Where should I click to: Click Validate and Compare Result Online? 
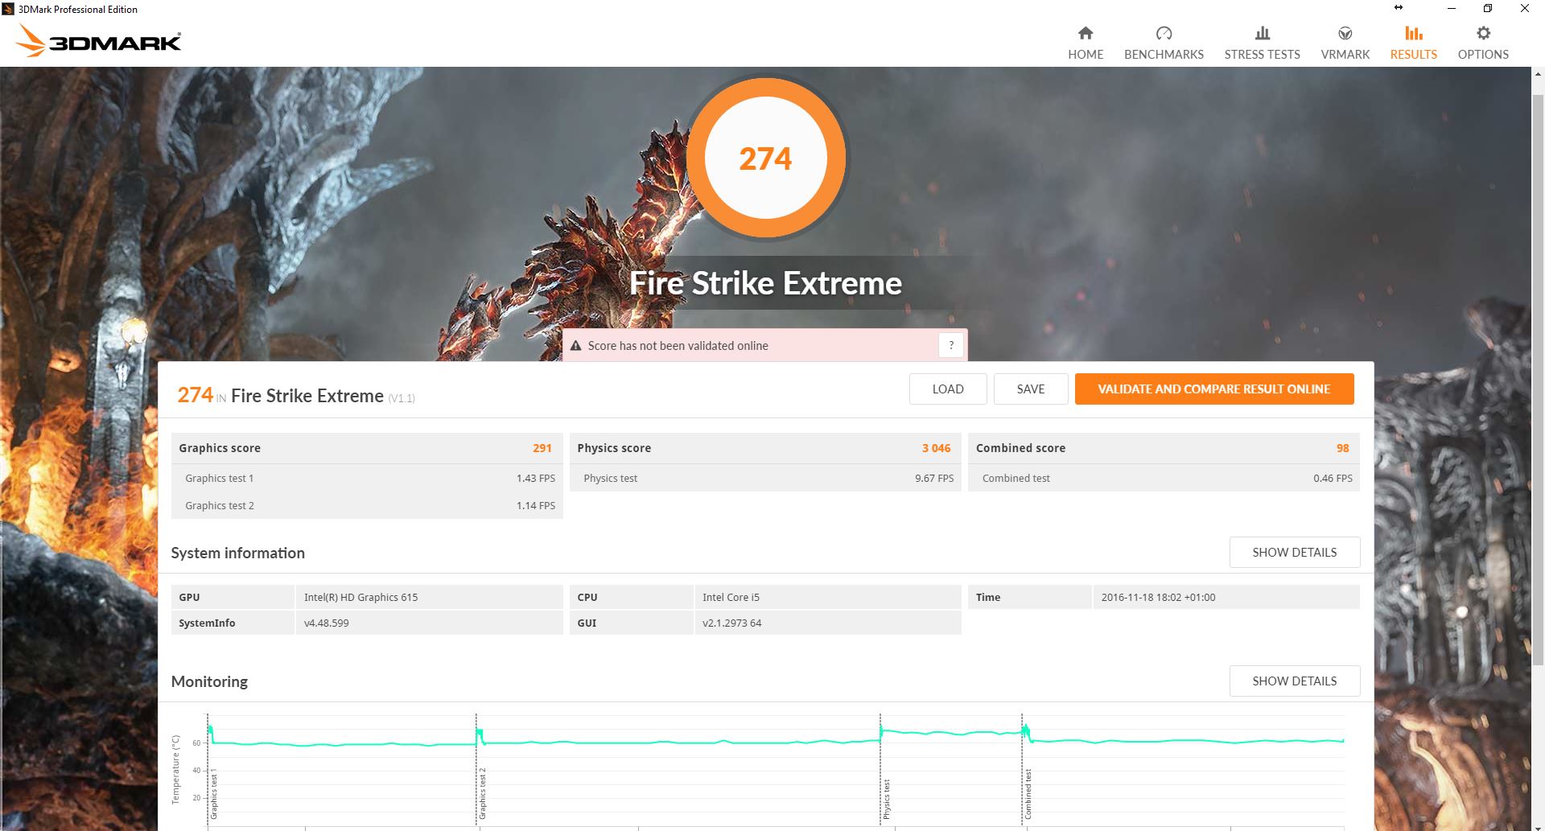[x=1214, y=389]
